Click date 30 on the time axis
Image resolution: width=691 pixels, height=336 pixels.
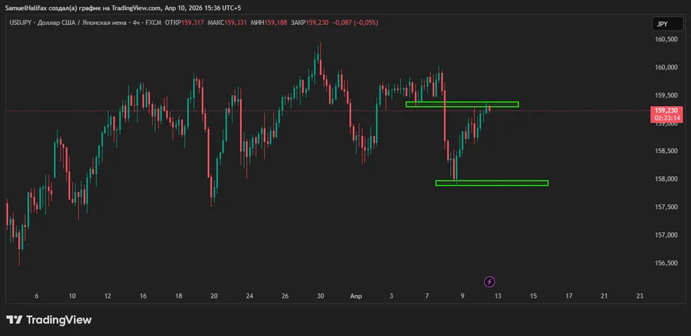321,296
